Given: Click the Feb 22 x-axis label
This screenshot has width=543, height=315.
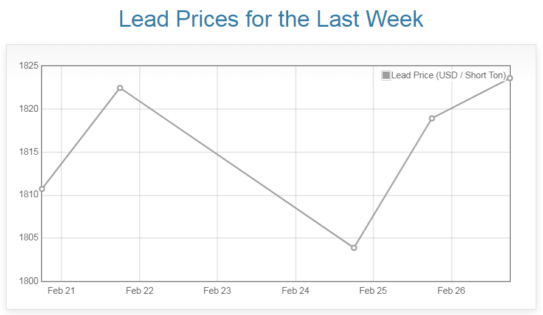Looking at the screenshot, I should point(139,291).
